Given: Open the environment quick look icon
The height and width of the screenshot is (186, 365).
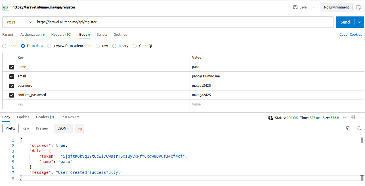Looking at the screenshot, I should pos(358,7).
